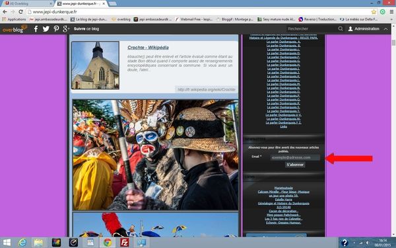The height and width of the screenshot is (248, 396).
Task: Open the Webmail Free bookmark
Action: pos(194,19)
